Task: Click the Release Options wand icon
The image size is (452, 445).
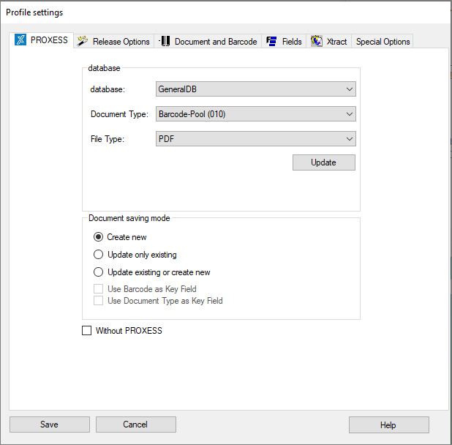Action: [x=82, y=41]
